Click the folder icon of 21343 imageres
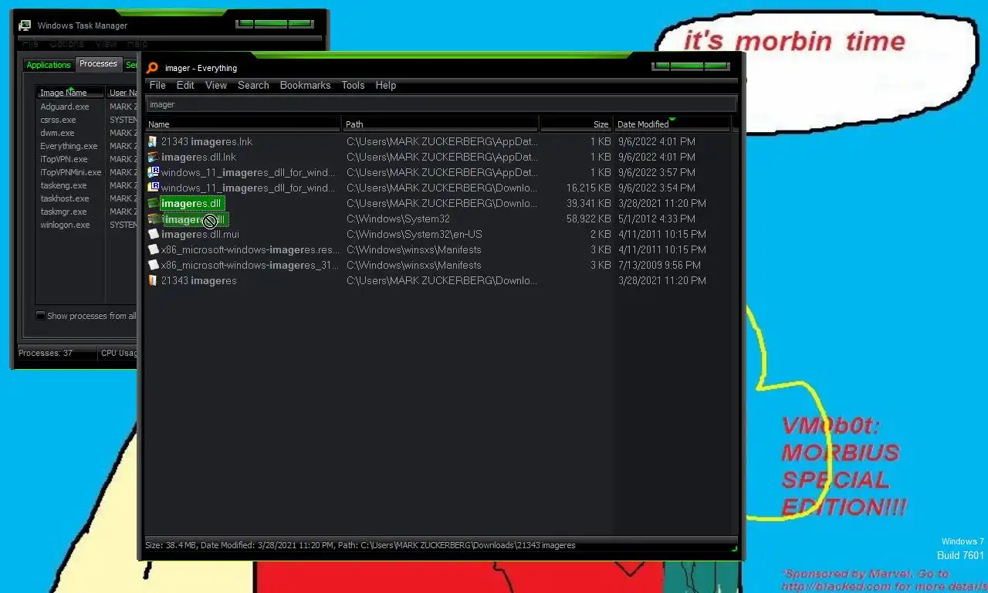988x593 pixels. coord(154,281)
